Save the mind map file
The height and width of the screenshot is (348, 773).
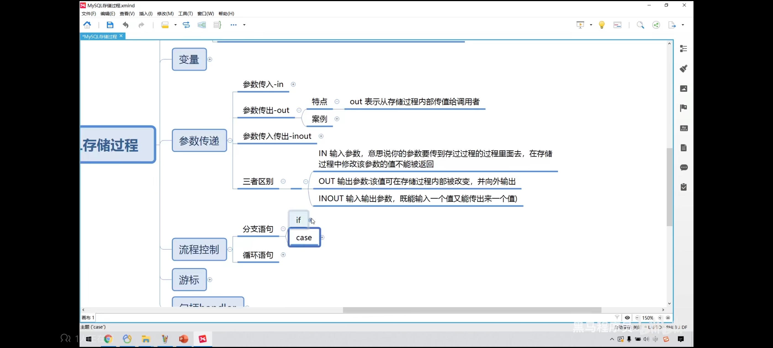pos(110,25)
